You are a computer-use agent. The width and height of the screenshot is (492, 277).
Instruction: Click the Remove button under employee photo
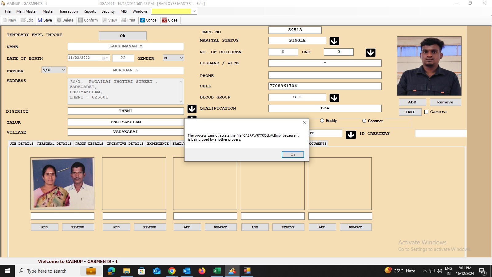coord(445,102)
